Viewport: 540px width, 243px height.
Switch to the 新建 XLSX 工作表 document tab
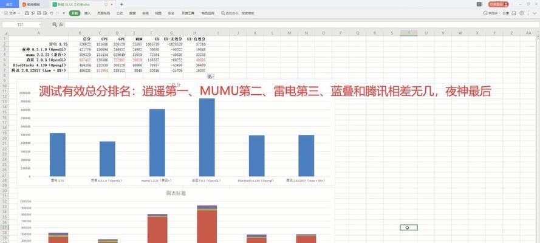coord(83,4)
